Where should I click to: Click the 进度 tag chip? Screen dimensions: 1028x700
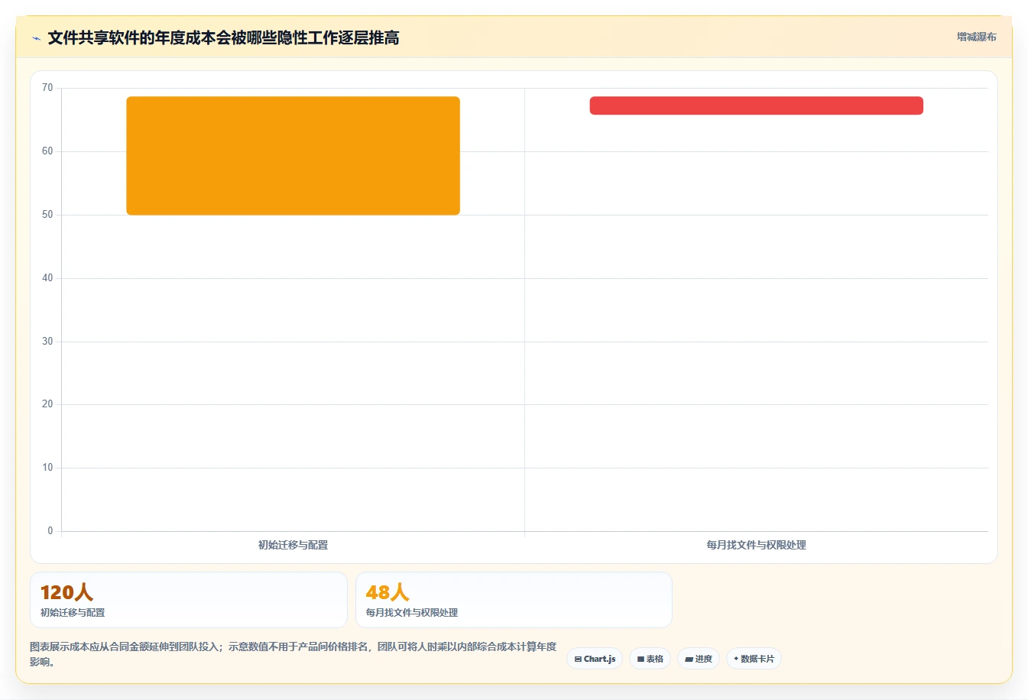point(699,659)
